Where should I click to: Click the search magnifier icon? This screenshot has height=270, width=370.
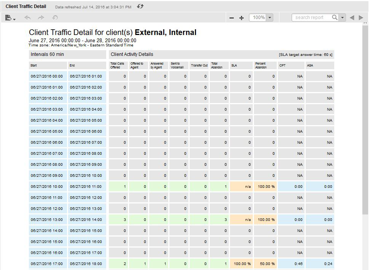335,17
